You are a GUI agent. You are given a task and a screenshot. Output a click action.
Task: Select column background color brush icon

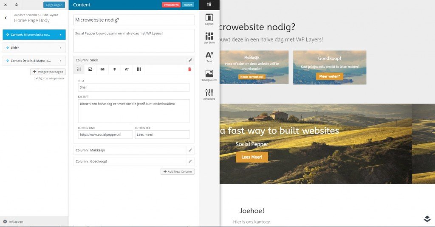coord(115,69)
